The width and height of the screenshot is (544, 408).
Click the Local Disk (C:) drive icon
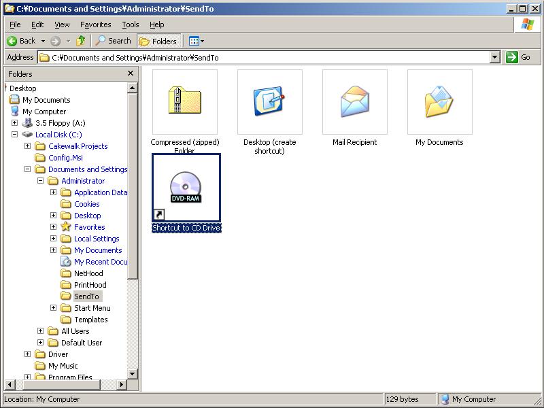click(27, 134)
